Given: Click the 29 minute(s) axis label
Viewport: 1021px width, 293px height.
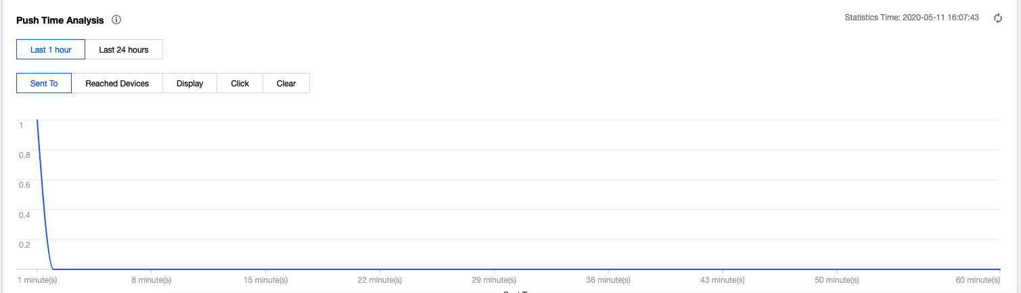Looking at the screenshot, I should [495, 279].
